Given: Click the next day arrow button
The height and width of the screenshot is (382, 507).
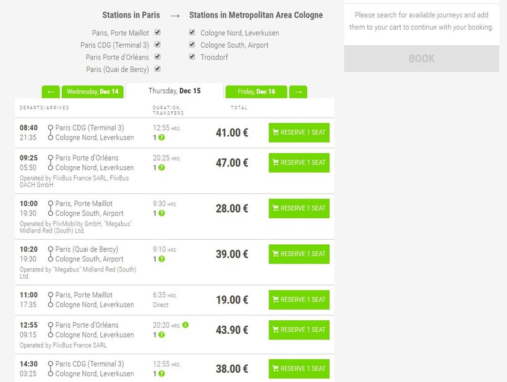Looking at the screenshot, I should tap(298, 91).
